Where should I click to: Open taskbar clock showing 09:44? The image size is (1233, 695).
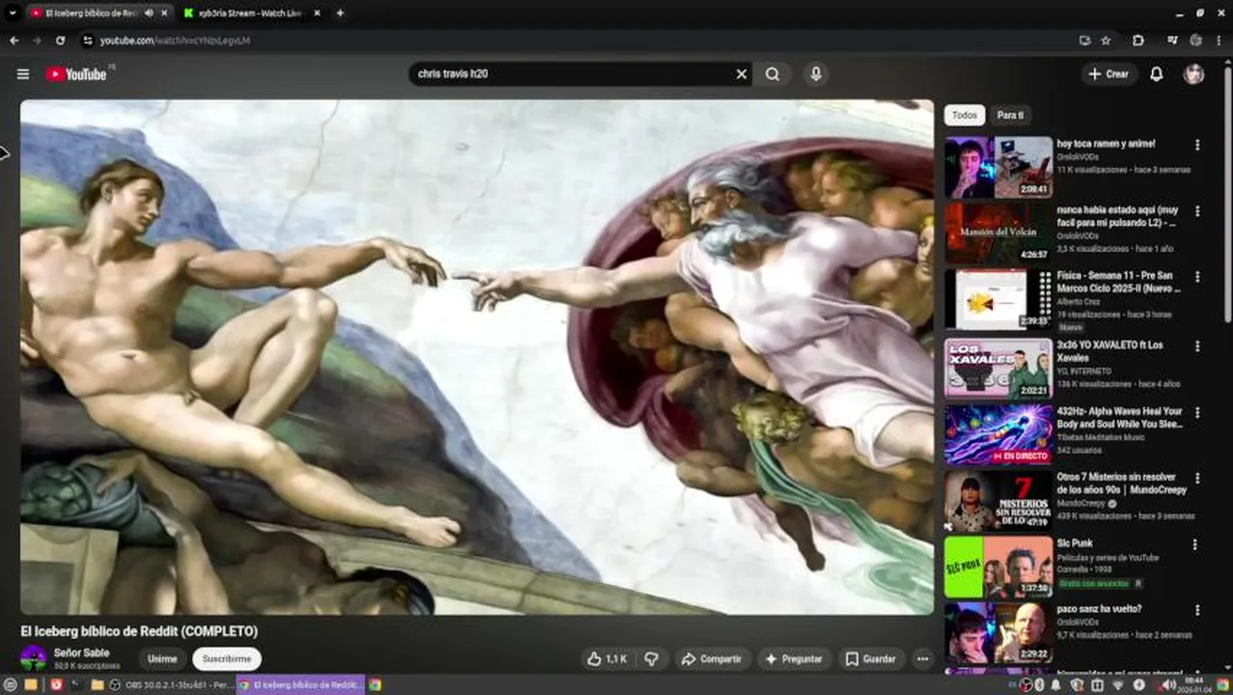coord(1195,684)
